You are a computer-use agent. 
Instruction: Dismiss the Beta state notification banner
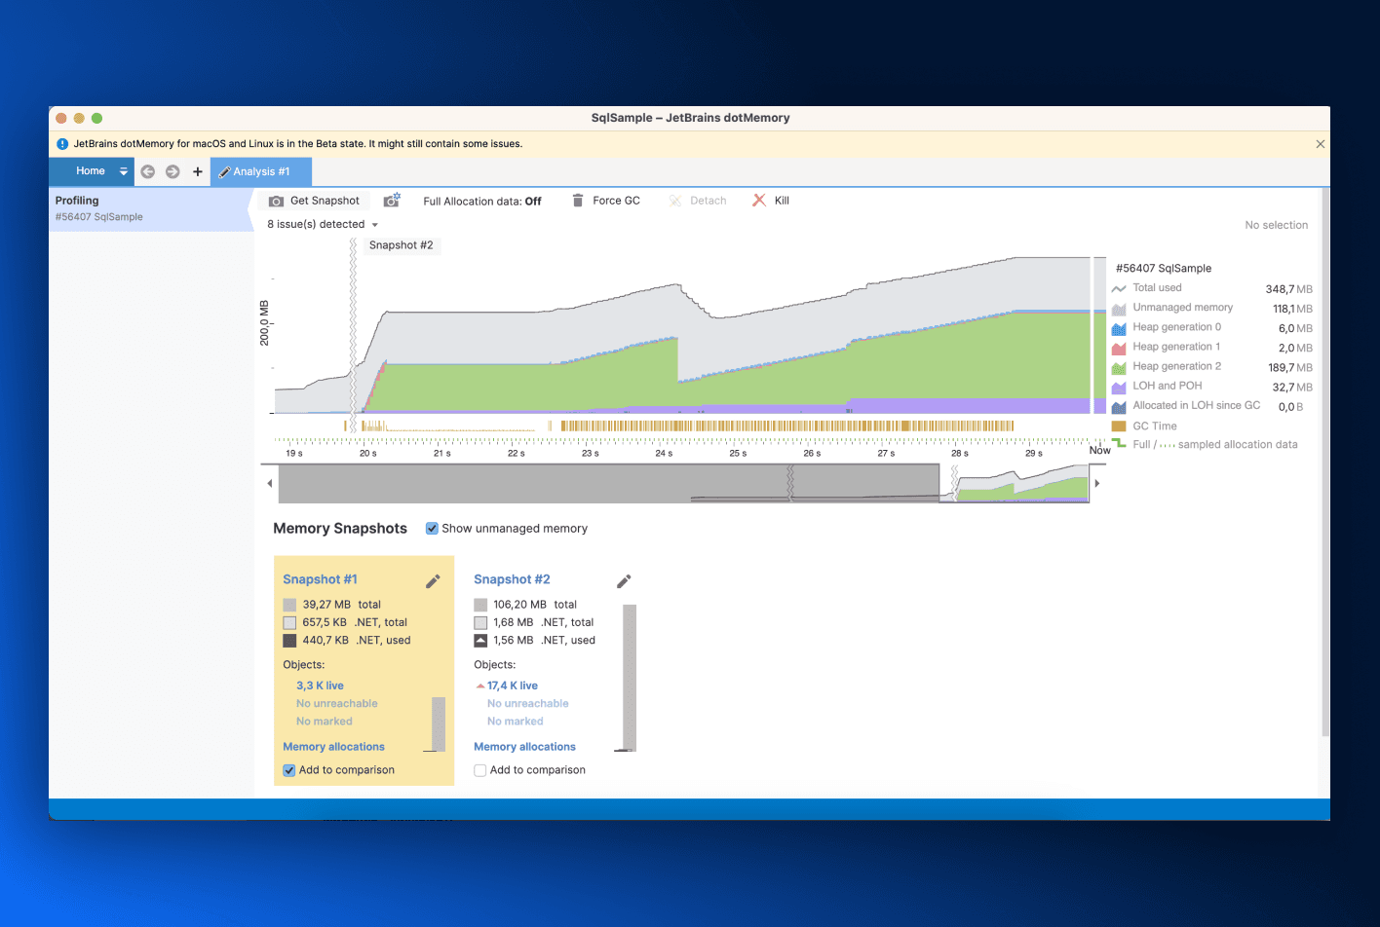(1321, 144)
